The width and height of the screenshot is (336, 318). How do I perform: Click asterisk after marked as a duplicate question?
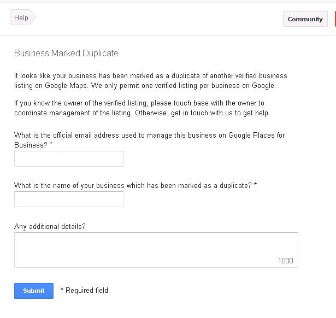coord(255,184)
